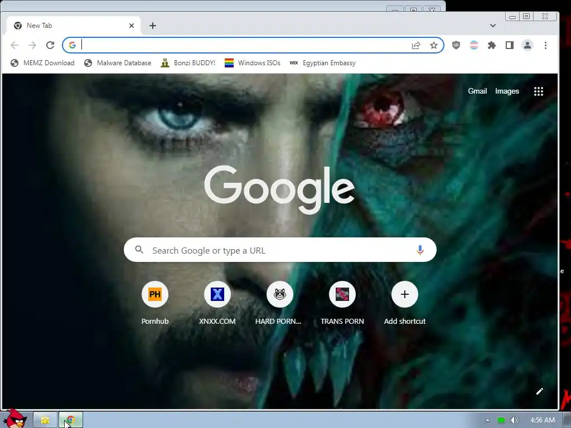
Task: Open the blue X shortcut tile
Action: point(217,294)
